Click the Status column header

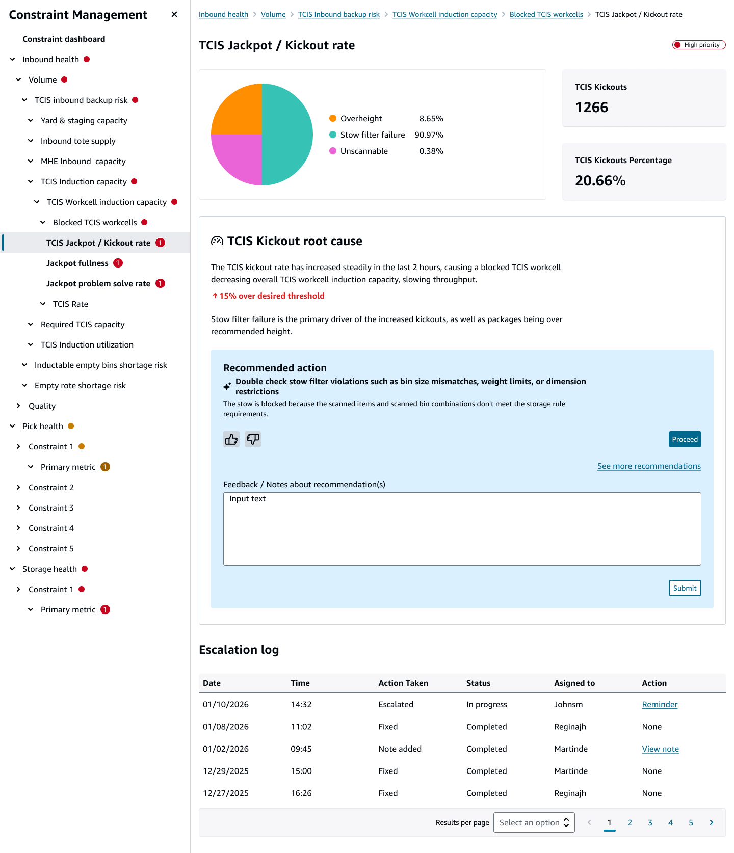coord(479,683)
